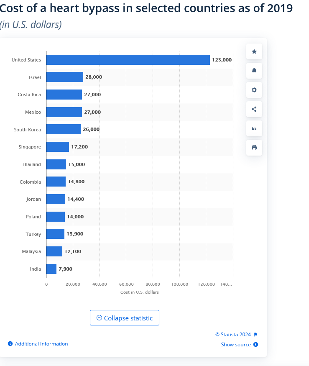This screenshot has height=366, width=309.
Task: Click the bell notification icon
Action: click(x=254, y=71)
